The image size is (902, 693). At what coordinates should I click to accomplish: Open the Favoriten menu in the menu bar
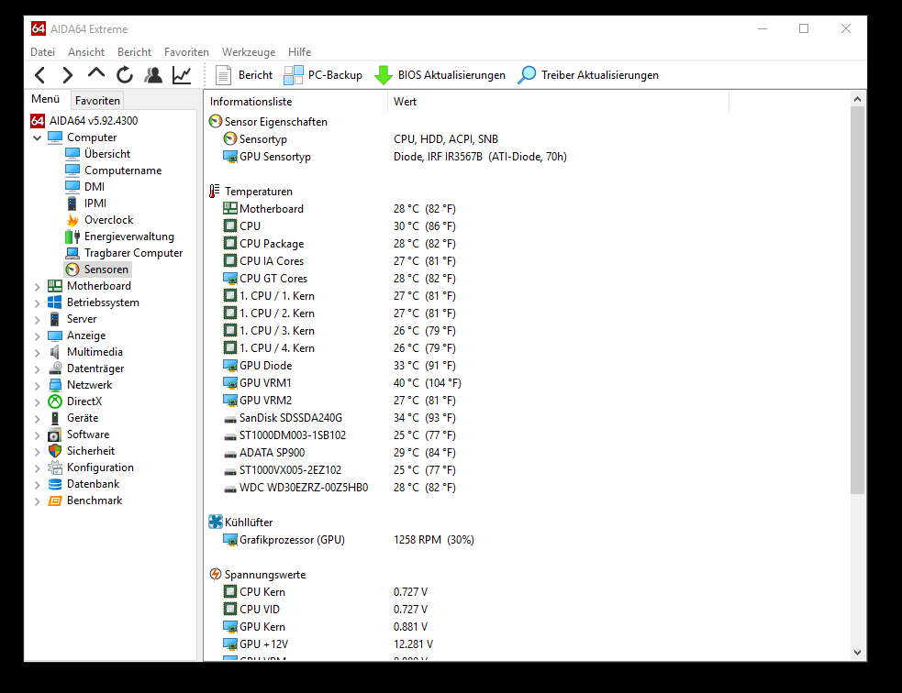click(x=186, y=51)
